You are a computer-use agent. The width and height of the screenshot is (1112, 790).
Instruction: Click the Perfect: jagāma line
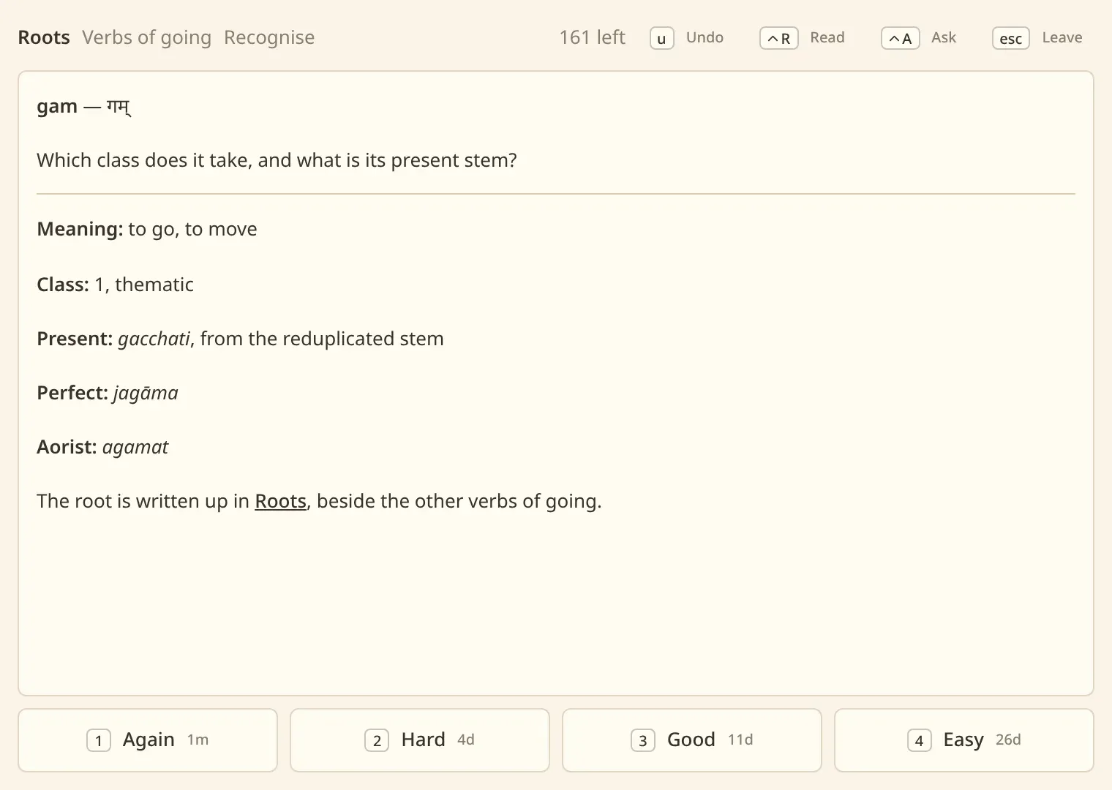tap(108, 393)
